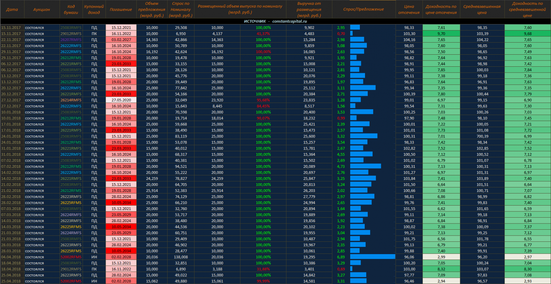Select the 26214RMFS bond code cell
Screen dimensions: 551x284
[71, 100]
